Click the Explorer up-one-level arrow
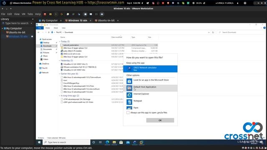 (x=49, y=32)
